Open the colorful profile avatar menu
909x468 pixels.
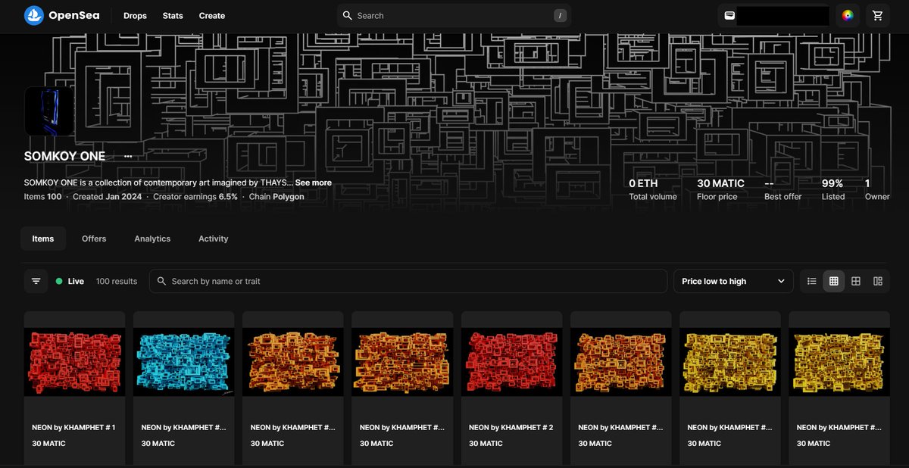848,15
